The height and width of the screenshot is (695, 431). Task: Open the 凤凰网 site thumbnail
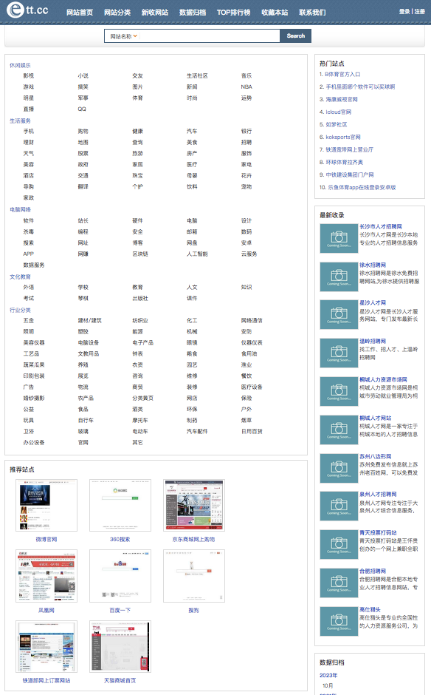pyautogui.click(x=46, y=576)
